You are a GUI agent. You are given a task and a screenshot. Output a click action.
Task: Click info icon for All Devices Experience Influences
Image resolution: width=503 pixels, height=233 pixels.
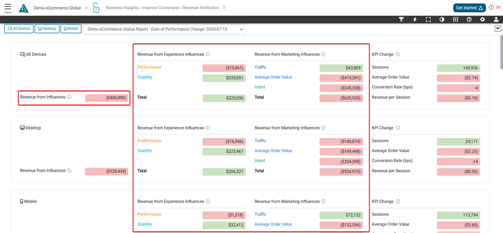click(x=208, y=54)
